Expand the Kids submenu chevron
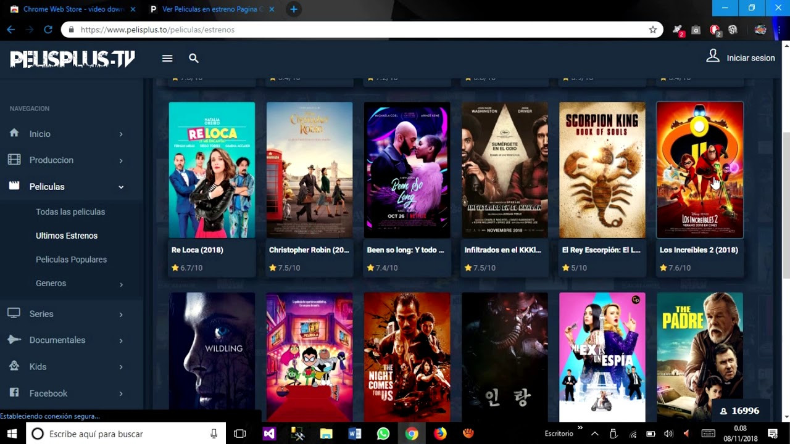The image size is (790, 444). pos(121,367)
